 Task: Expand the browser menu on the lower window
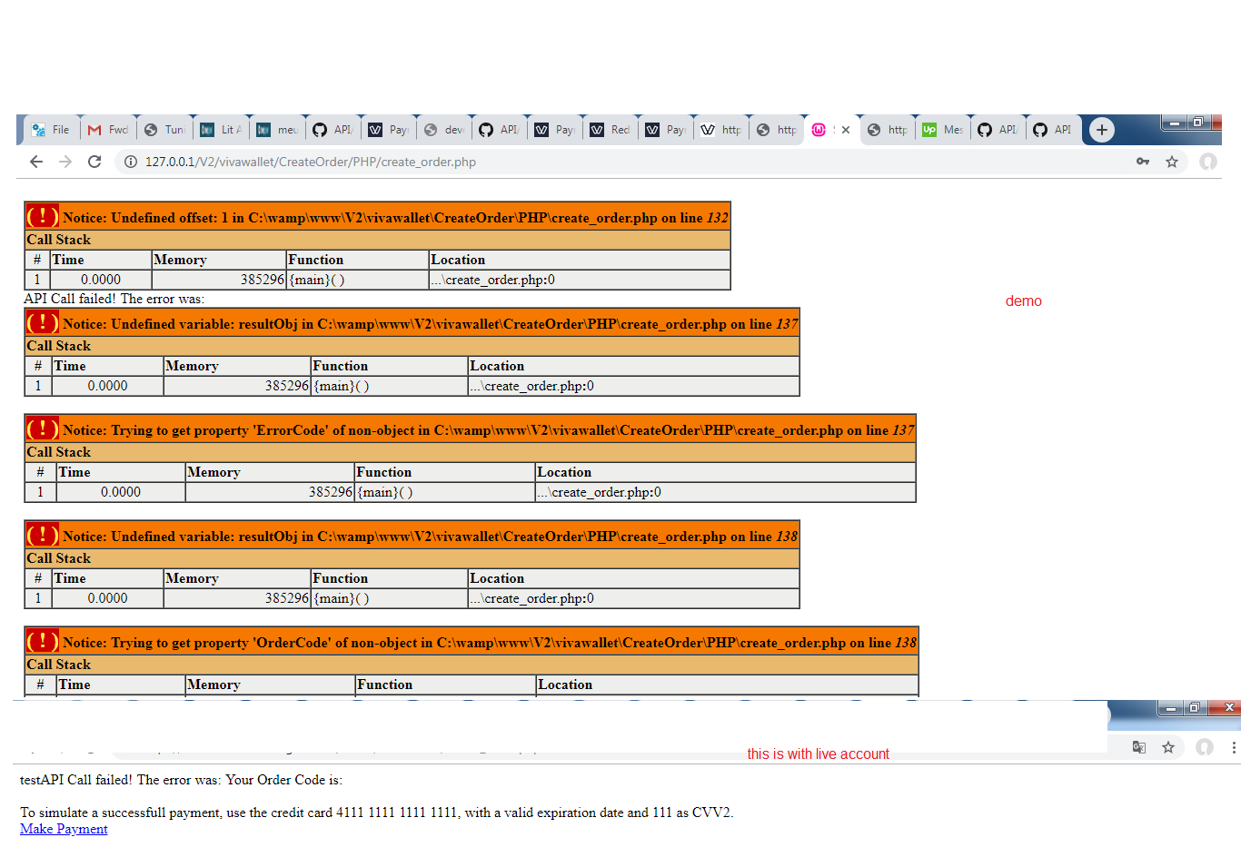coord(1233,747)
